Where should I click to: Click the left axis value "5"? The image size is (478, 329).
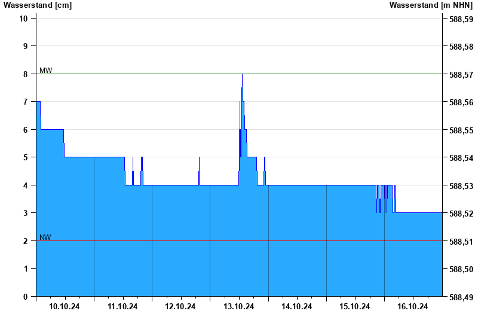(x=25, y=157)
